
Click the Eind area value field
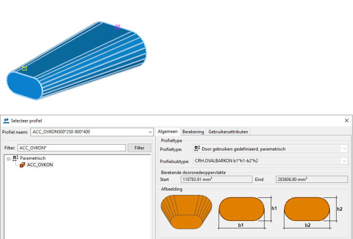(x=311, y=179)
